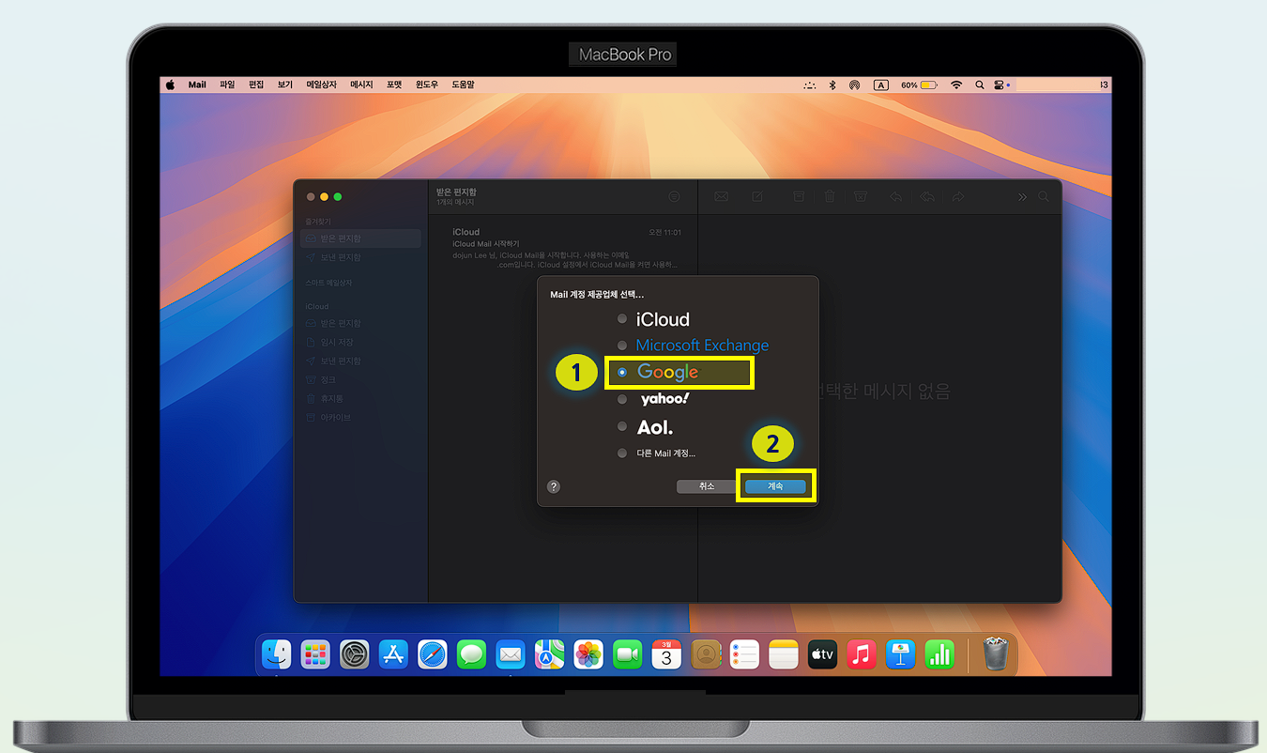Choose the 다른 Mail 계정... option

621,453
